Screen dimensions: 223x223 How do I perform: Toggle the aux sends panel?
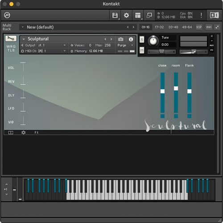click(x=212, y=45)
